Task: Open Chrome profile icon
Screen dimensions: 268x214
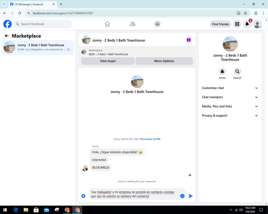Action: [256, 13]
